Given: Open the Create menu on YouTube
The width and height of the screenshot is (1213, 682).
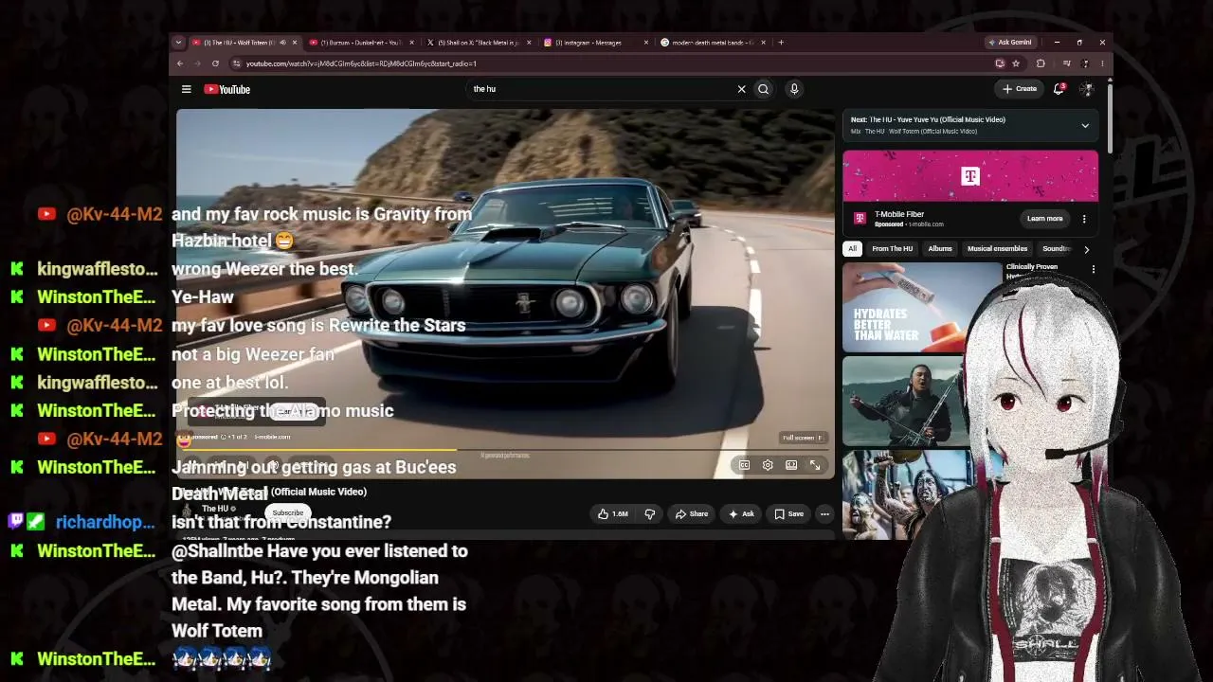Looking at the screenshot, I should (x=1020, y=89).
